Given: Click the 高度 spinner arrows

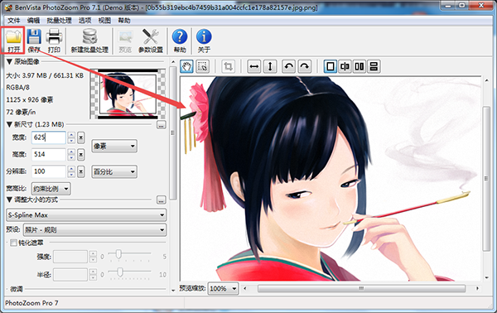Looking at the screenshot, I should [x=71, y=155].
